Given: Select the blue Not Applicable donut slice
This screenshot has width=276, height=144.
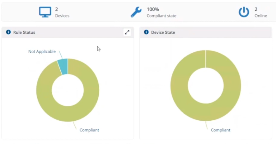Looking at the screenshot, I should pyautogui.click(x=63, y=67).
